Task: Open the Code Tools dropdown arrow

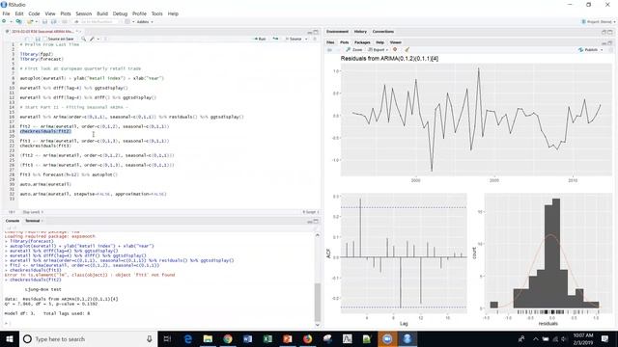Action: (x=98, y=39)
